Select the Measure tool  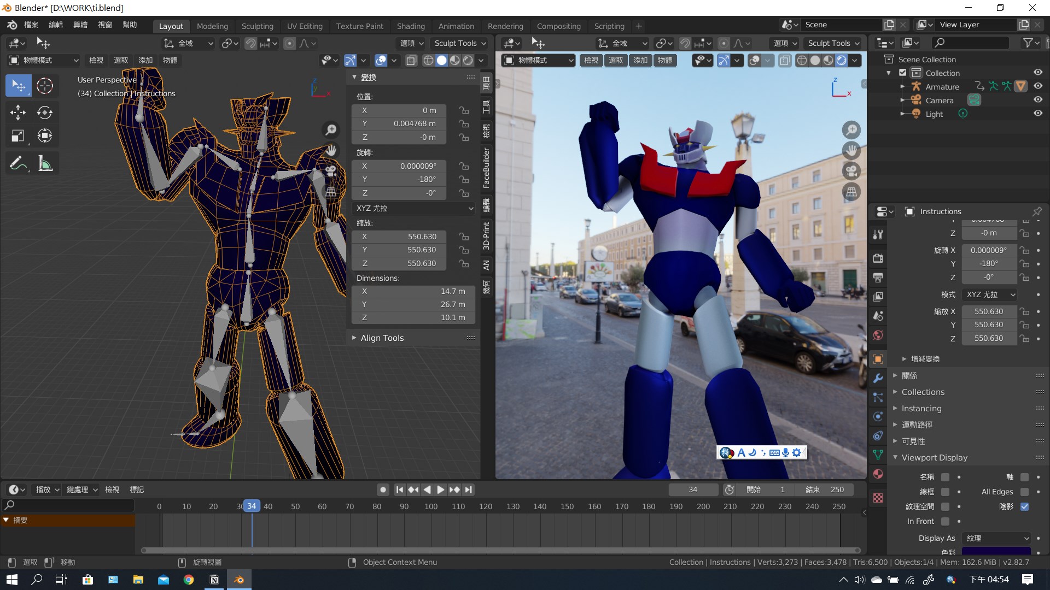pos(45,163)
